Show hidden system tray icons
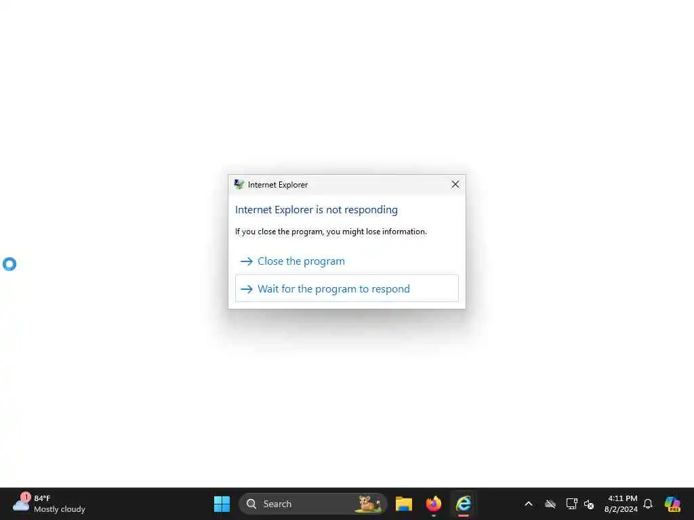 pyautogui.click(x=529, y=504)
